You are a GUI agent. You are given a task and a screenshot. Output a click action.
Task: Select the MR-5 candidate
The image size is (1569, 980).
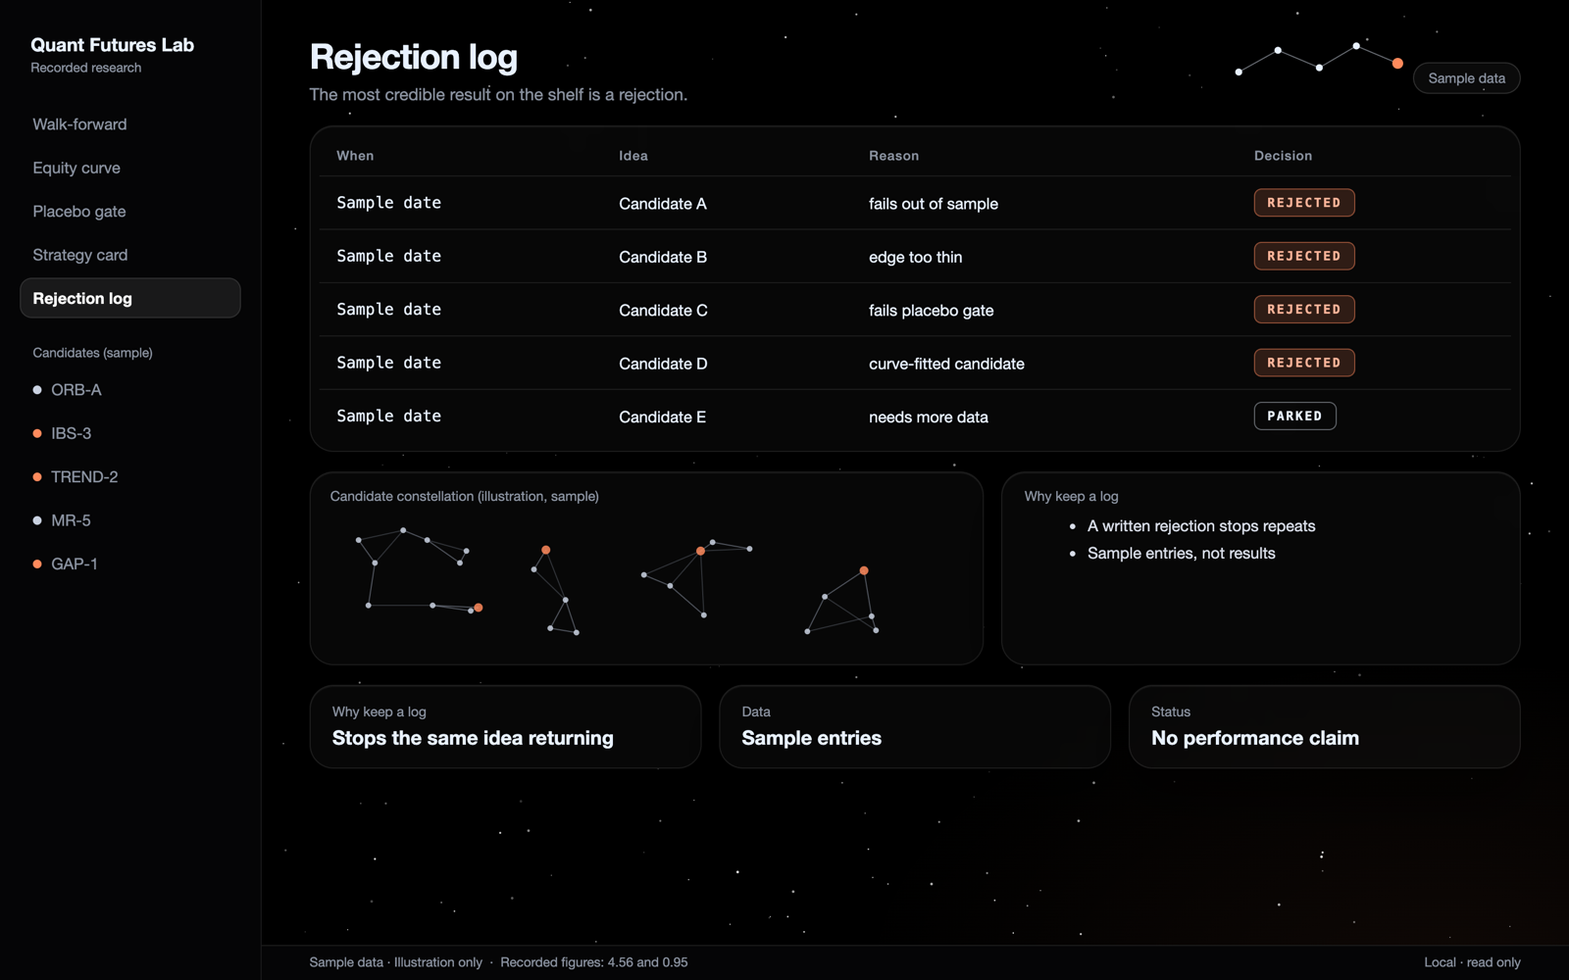[62, 520]
